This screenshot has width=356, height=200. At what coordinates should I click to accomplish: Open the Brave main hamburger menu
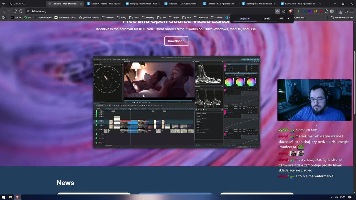click(352, 11)
